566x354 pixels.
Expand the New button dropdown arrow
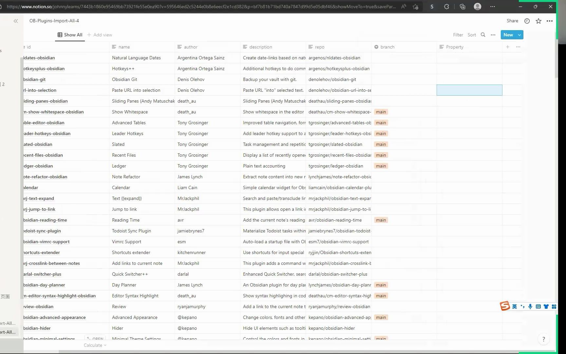click(519, 35)
